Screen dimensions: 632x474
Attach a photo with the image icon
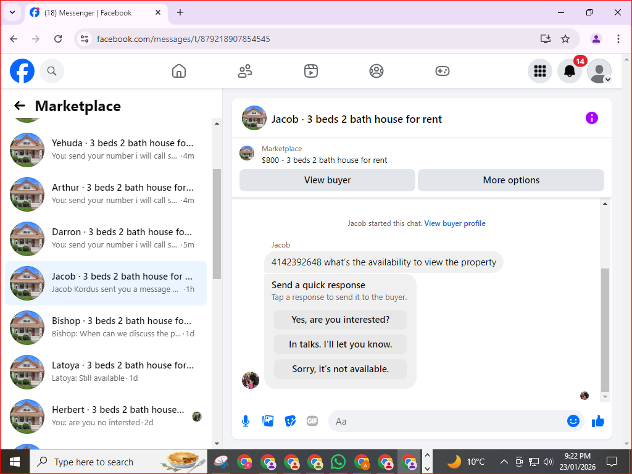(x=268, y=421)
